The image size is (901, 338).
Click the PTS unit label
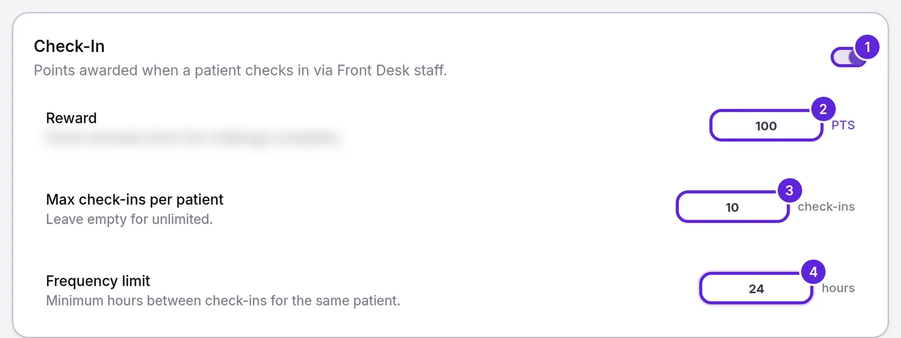(x=843, y=125)
